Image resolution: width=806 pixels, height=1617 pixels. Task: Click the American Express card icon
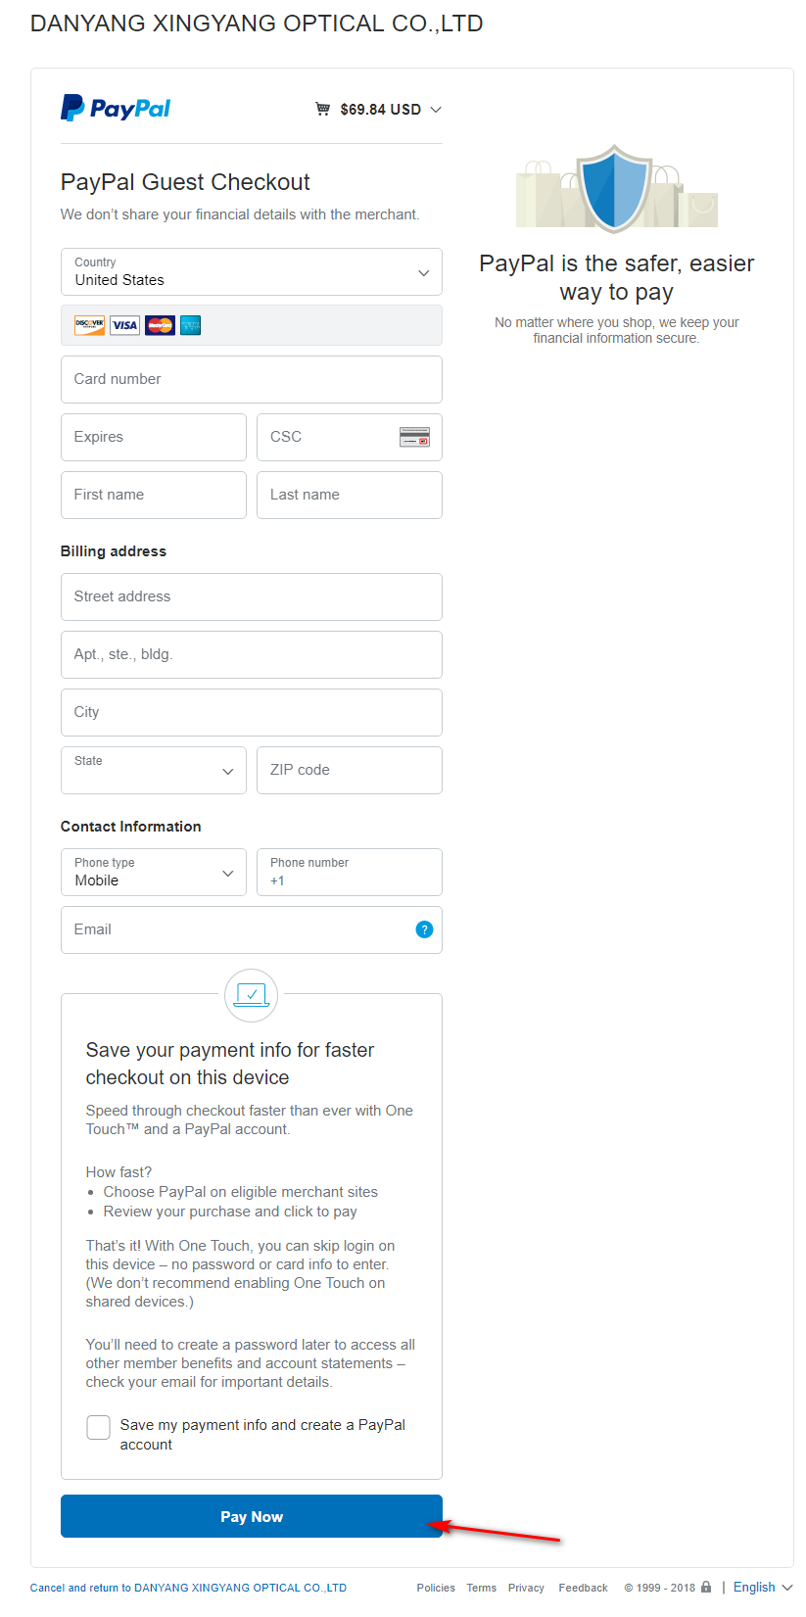(x=190, y=325)
